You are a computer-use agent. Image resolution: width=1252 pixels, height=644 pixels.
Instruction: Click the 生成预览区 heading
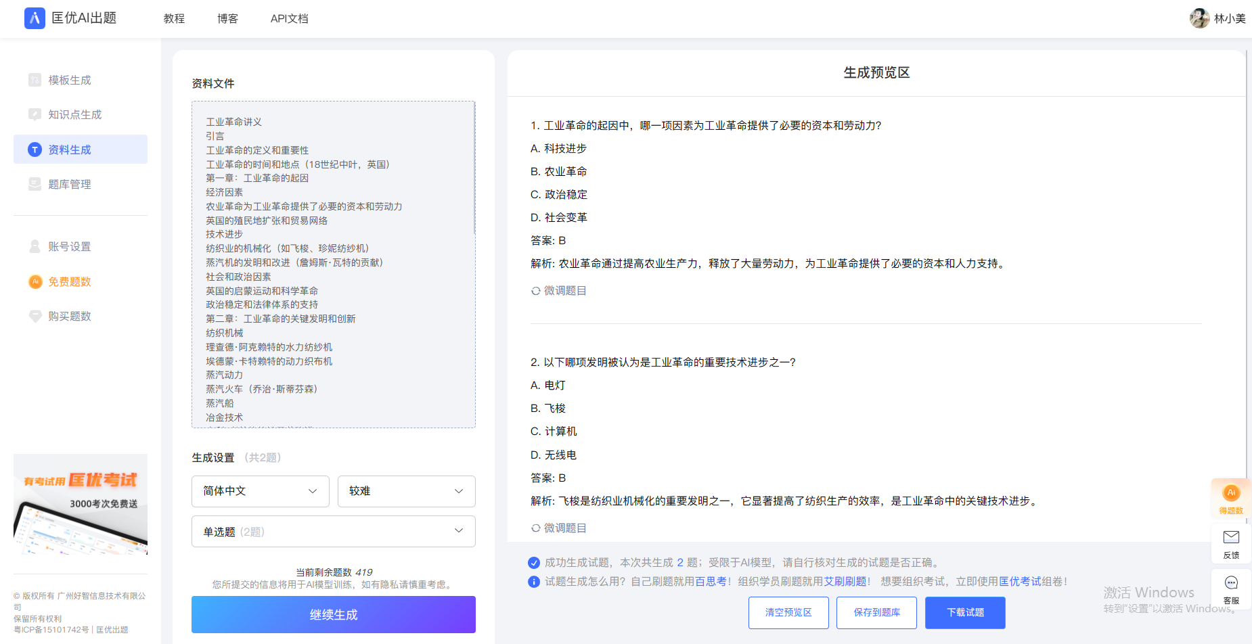click(x=876, y=73)
